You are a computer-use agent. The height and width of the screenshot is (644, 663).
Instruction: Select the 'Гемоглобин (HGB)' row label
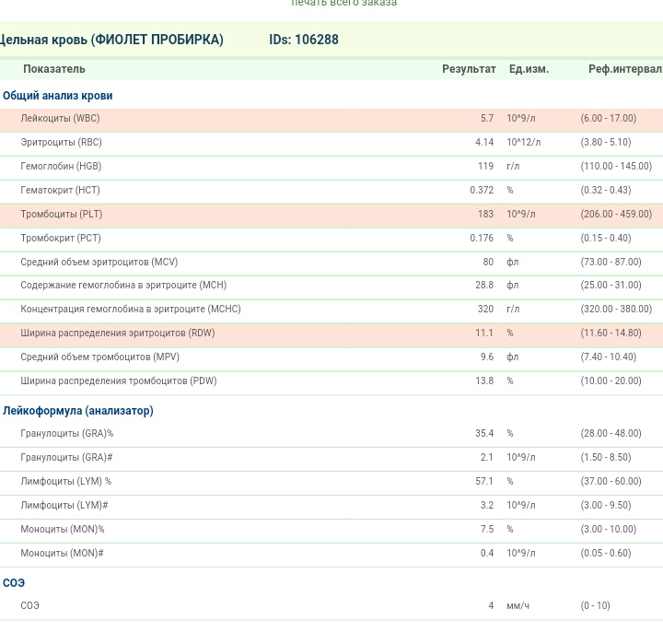click(x=61, y=166)
